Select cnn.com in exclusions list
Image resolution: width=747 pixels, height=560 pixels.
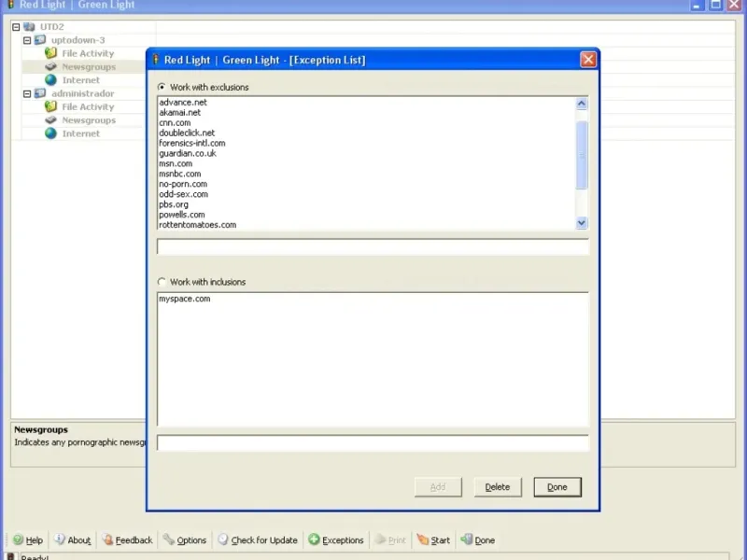pos(175,123)
